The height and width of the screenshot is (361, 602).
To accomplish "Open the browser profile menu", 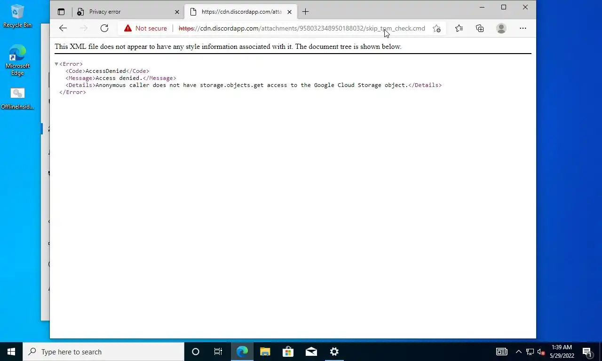I will 501,28.
